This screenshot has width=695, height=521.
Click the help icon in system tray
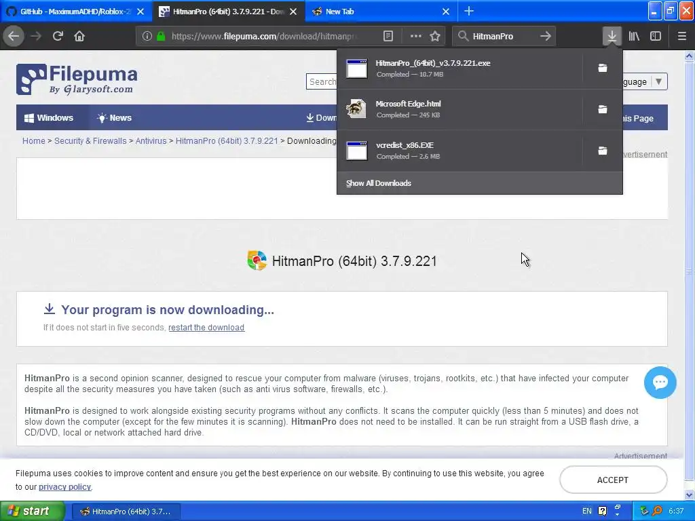[603, 511]
